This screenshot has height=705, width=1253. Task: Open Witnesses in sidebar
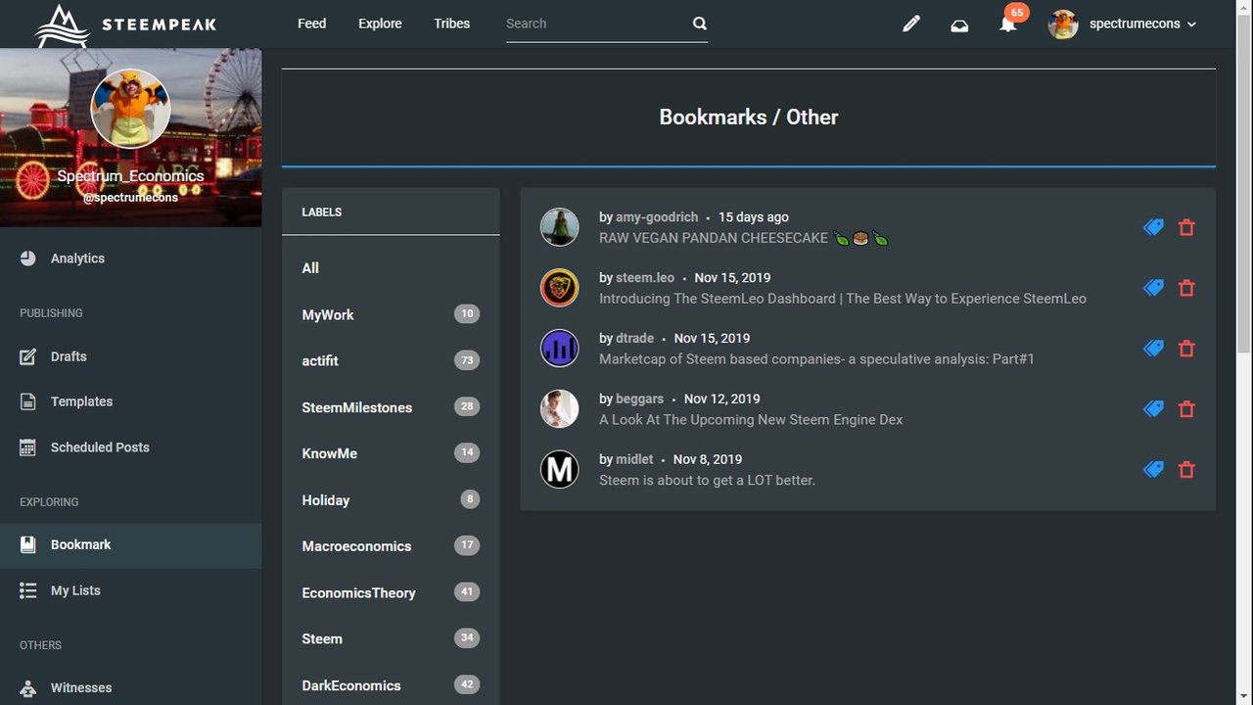pyautogui.click(x=81, y=687)
